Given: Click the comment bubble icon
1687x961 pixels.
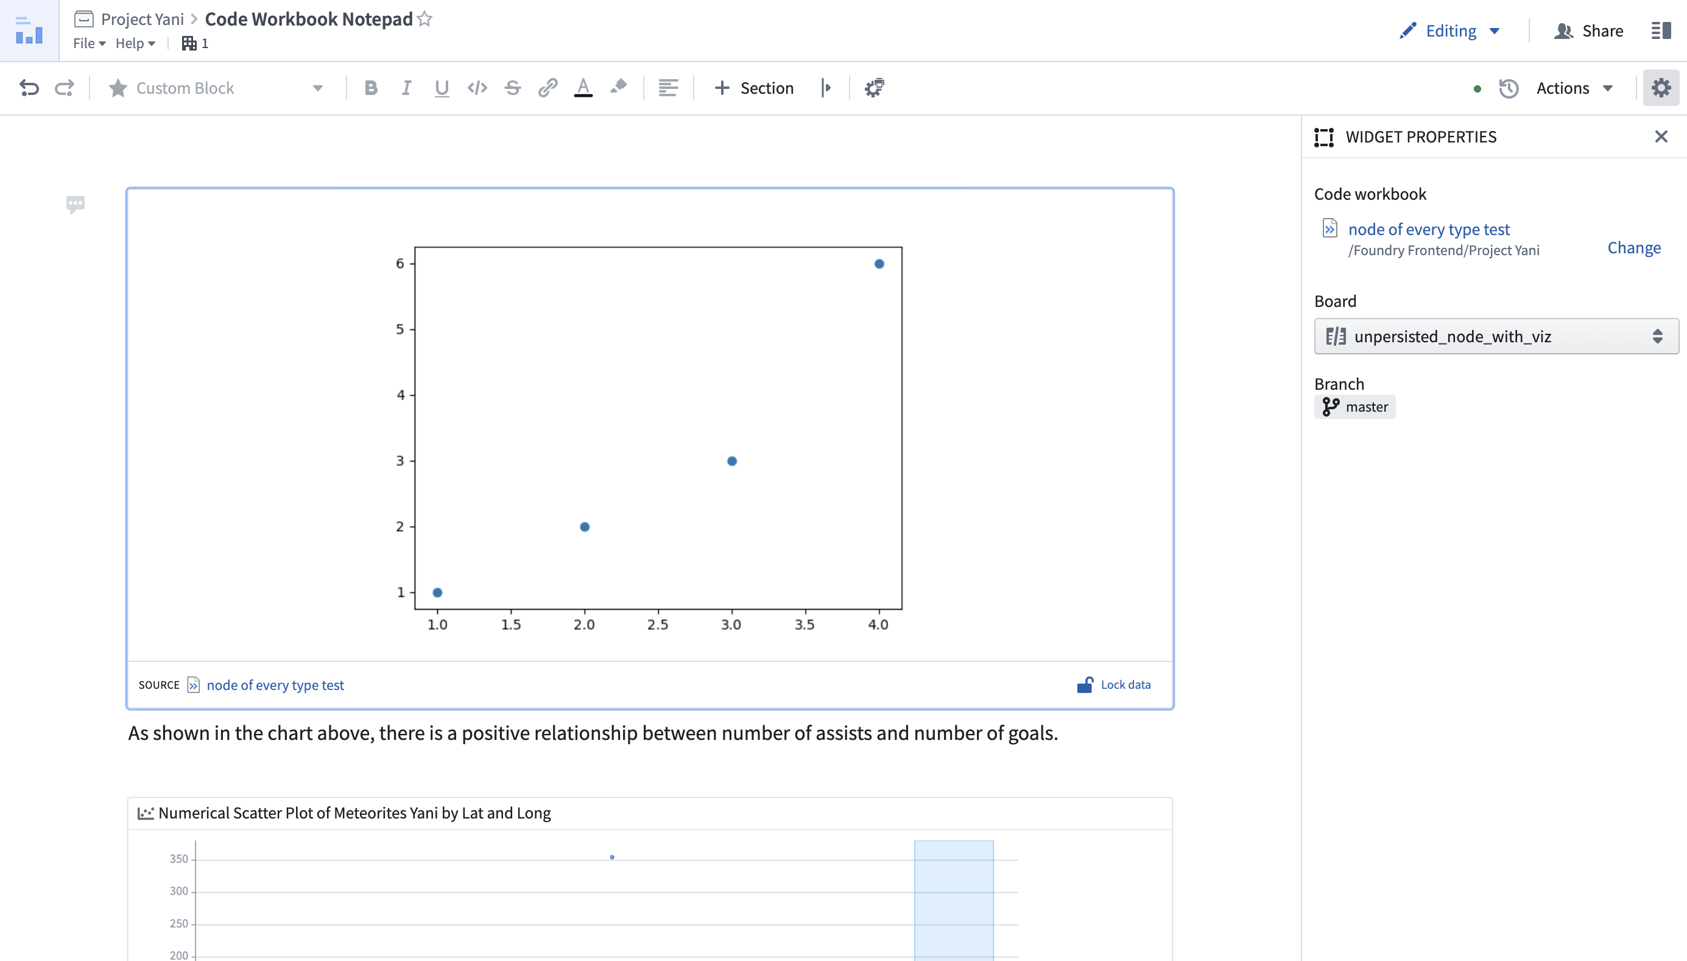Looking at the screenshot, I should [76, 204].
